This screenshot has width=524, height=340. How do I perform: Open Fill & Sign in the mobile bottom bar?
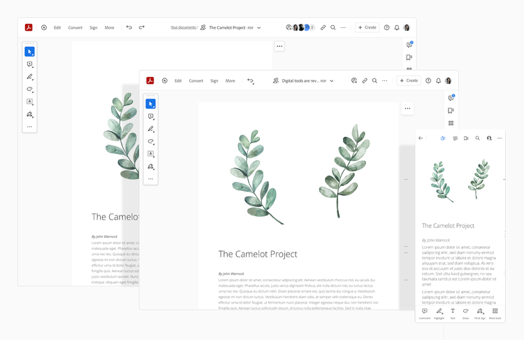pos(479,313)
